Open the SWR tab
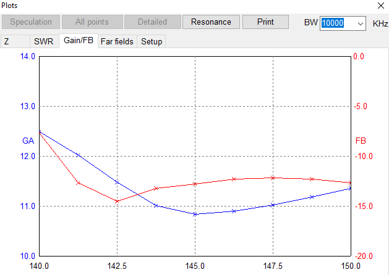The width and height of the screenshot is (389, 275). (x=43, y=42)
